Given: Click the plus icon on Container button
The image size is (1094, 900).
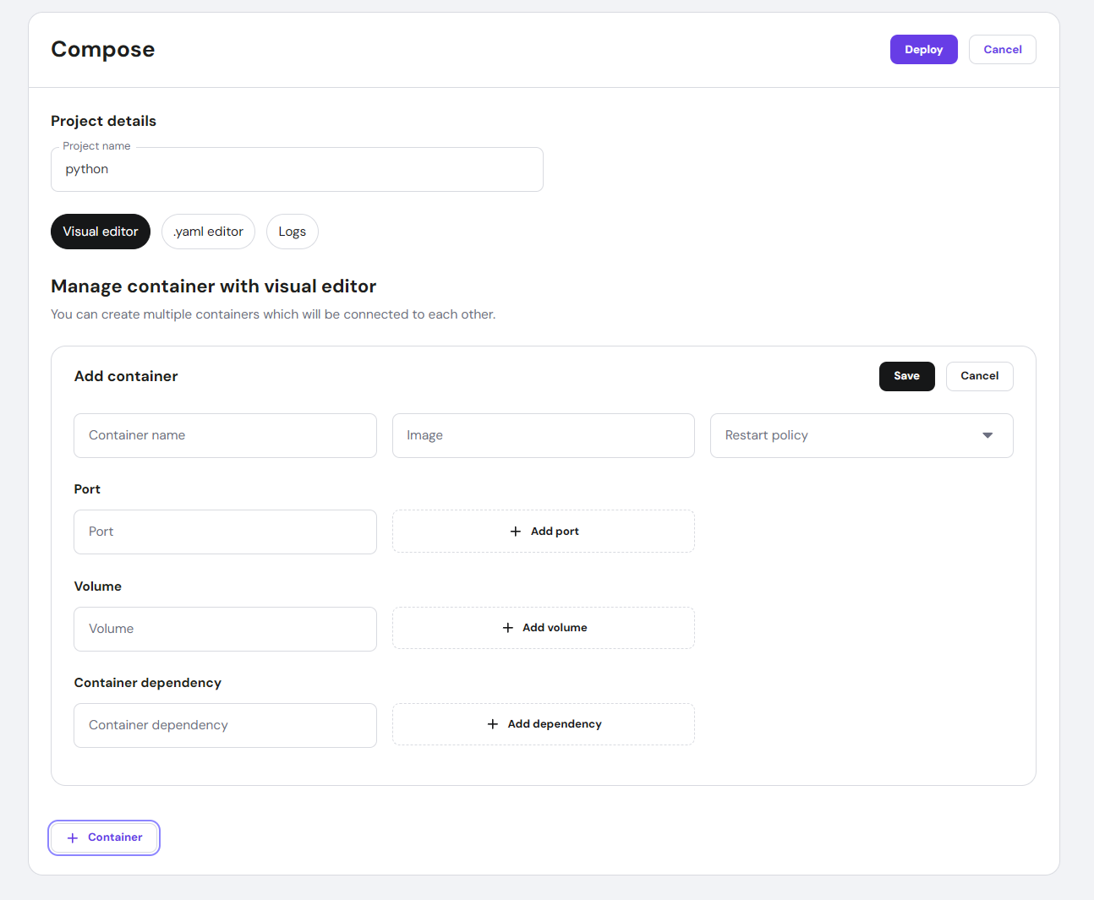Looking at the screenshot, I should click(x=73, y=838).
